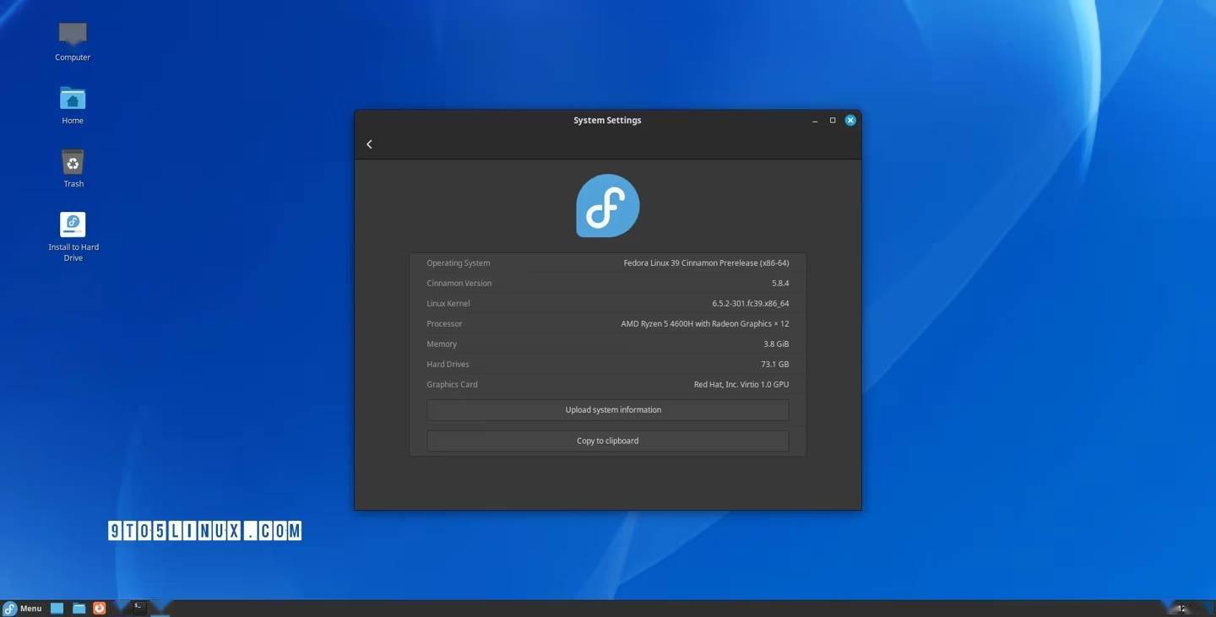The image size is (1216, 617).
Task: Launch Install to Hard Drive icon
Action: pos(73,236)
